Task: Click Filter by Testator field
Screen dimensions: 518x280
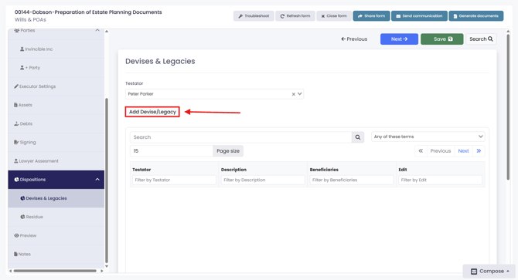Action: (174, 180)
